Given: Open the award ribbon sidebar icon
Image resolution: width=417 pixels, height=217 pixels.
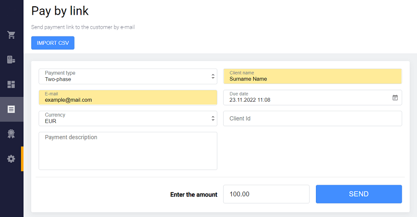Looking at the screenshot, I should pos(11,134).
